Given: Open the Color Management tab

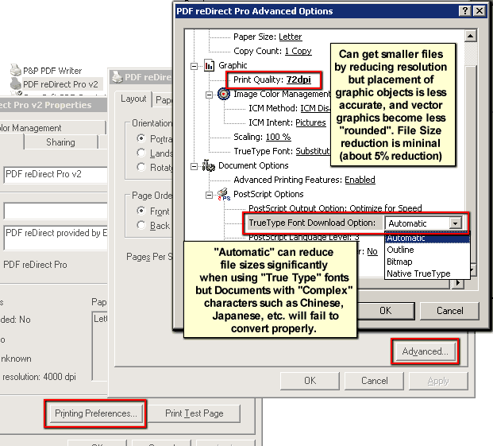Looking at the screenshot, I should 52,128.
